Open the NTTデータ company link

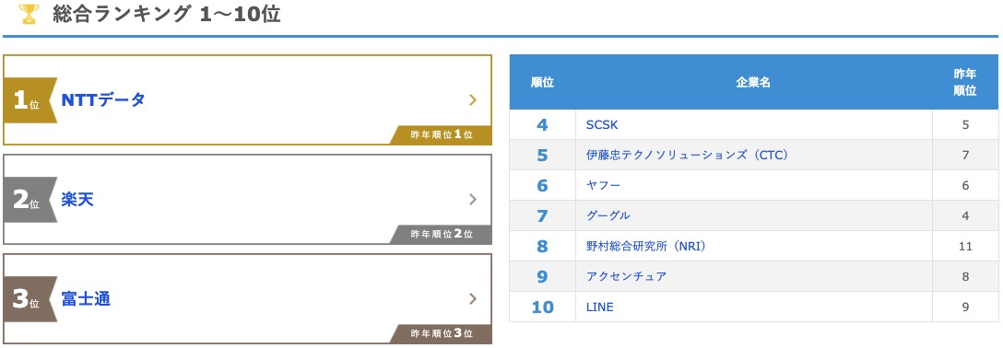click(x=103, y=99)
